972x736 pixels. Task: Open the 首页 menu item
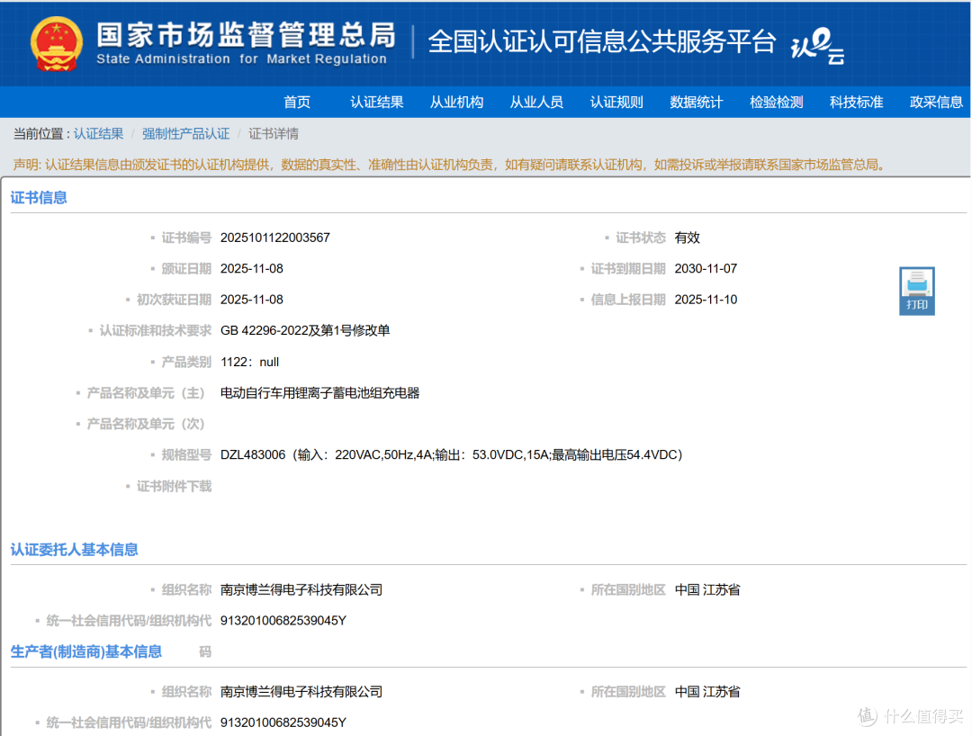297,103
